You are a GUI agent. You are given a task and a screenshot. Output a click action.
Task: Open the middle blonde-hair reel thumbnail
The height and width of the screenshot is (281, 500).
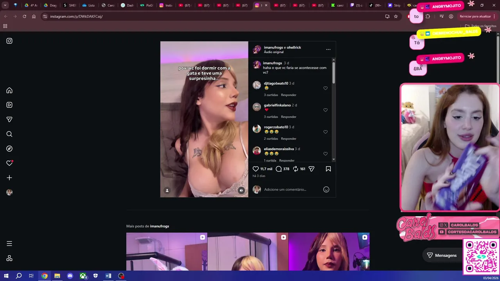point(248,252)
